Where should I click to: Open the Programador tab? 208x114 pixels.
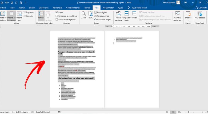108,8
